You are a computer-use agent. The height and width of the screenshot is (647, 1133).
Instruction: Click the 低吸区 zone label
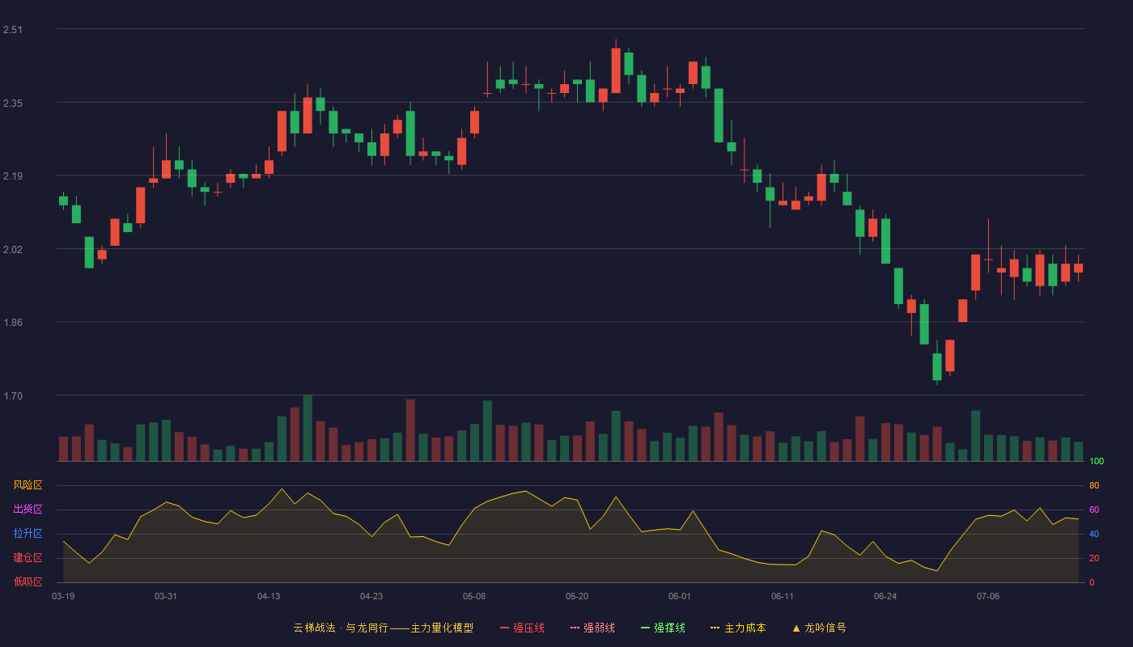click(28, 581)
